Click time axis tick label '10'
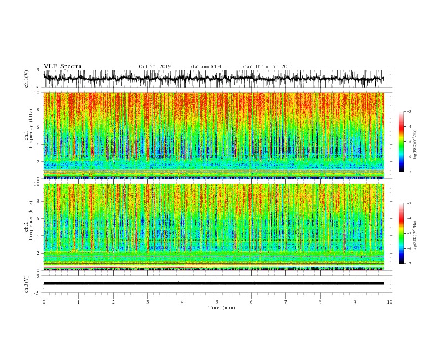The height and width of the screenshot is (339, 439). [390, 302]
